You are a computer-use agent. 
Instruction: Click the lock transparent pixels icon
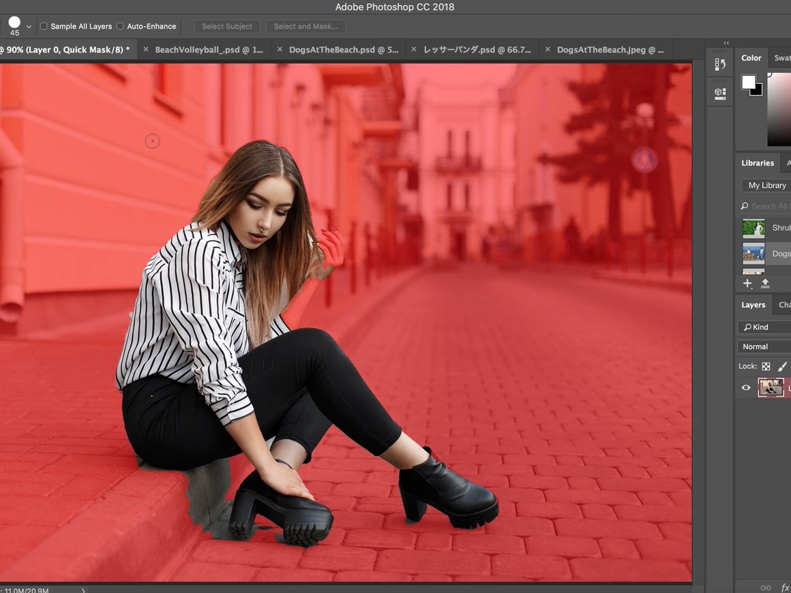click(x=766, y=367)
